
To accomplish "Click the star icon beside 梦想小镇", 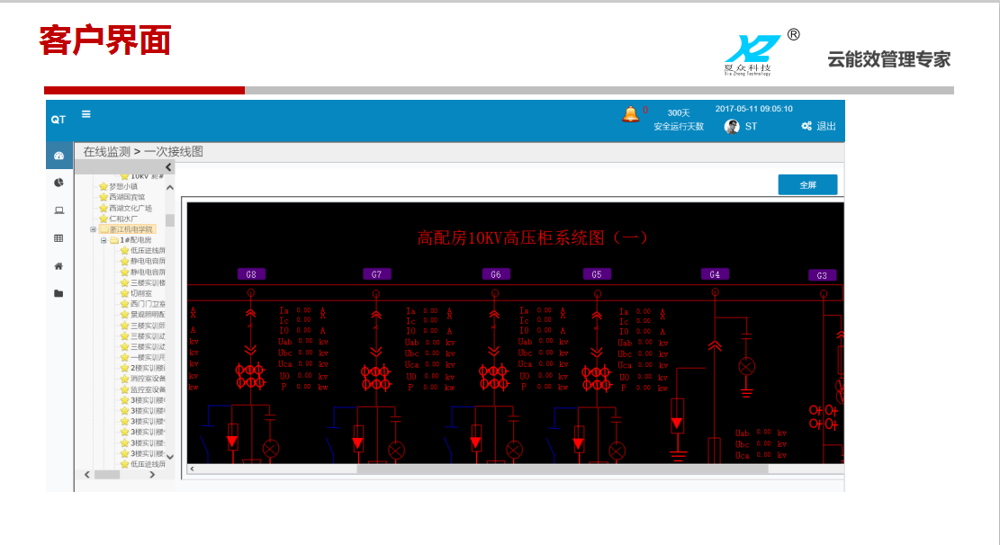I will 104,187.
